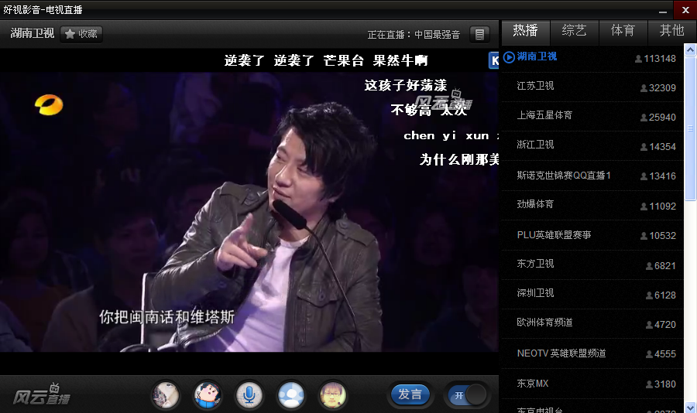Play the 江苏卫视 channel
Viewport: 697px width, 413px height.
(x=536, y=86)
